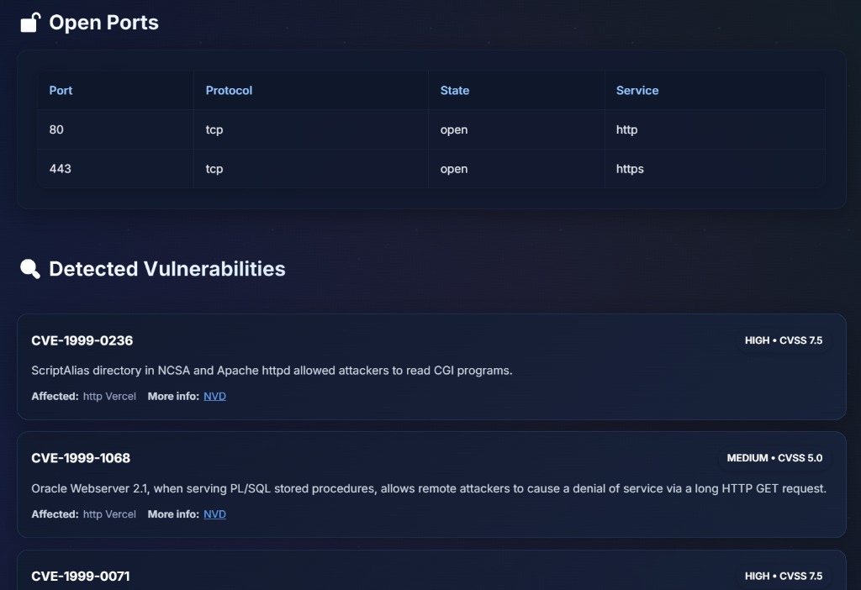The height and width of the screenshot is (590, 861).
Task: Click the ScriptAlias directory description text
Action: 272,371
